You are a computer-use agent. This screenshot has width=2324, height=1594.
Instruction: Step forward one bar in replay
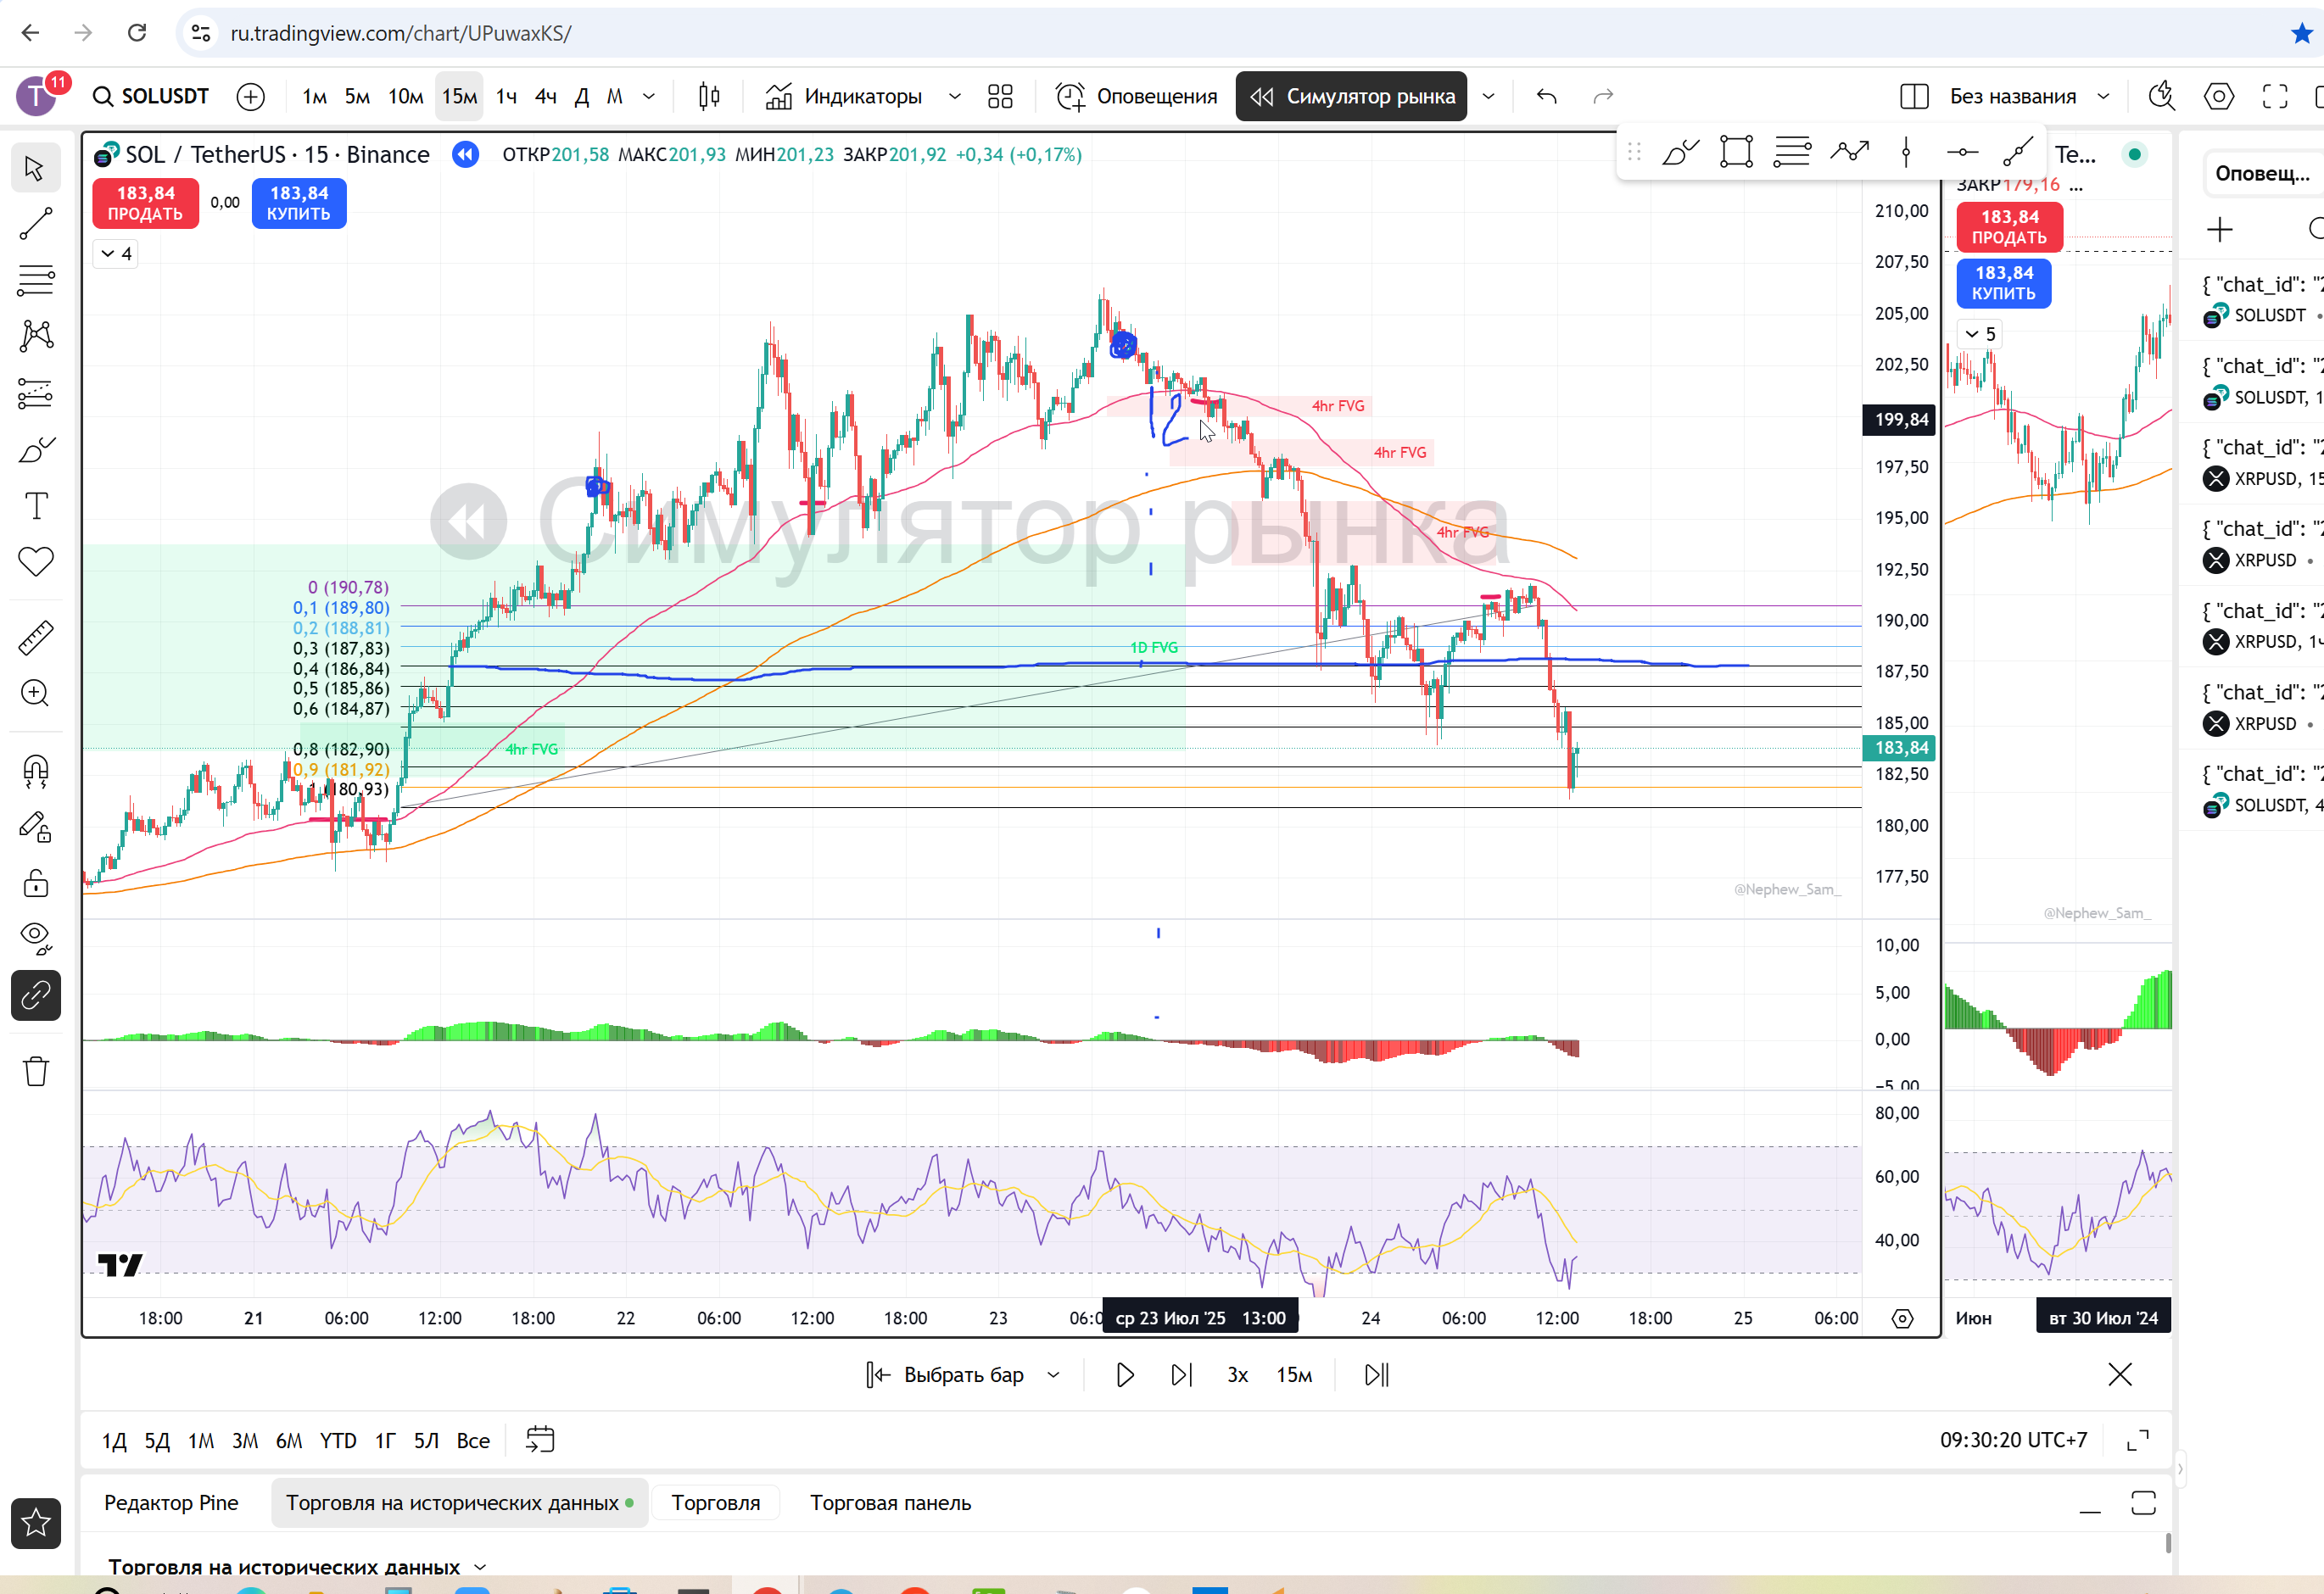point(1182,1375)
